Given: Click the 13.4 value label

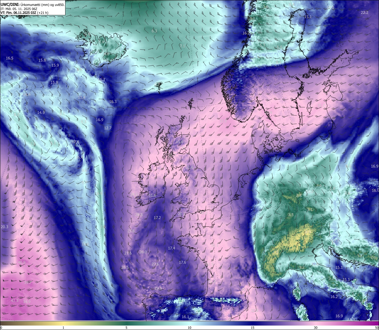Looking at the screenshot, I should [x=81, y=97].
